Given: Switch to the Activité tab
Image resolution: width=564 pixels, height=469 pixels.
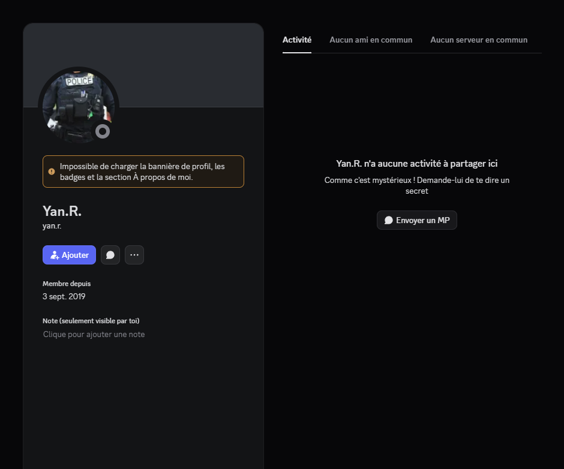Looking at the screenshot, I should tap(297, 40).
